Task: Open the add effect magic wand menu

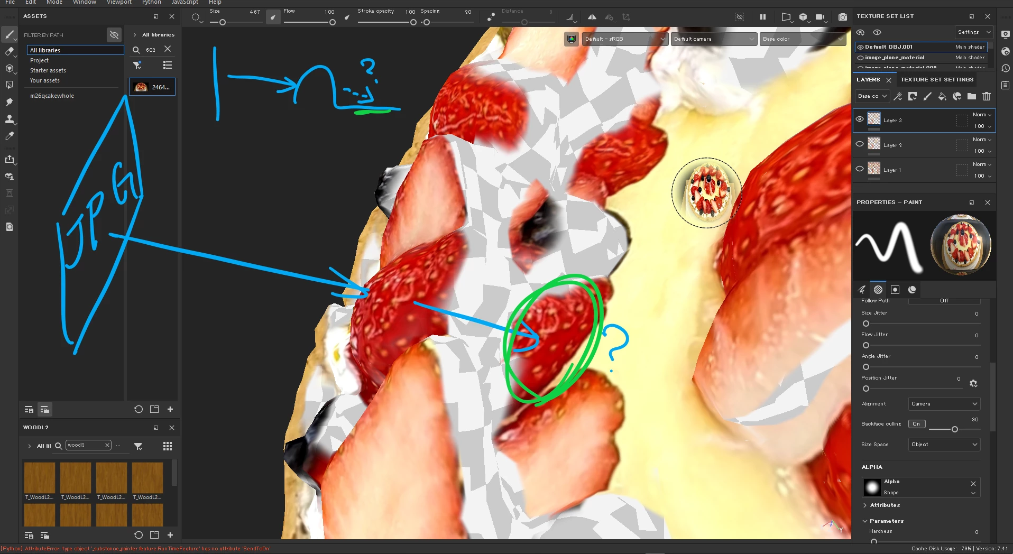Action: coord(898,96)
